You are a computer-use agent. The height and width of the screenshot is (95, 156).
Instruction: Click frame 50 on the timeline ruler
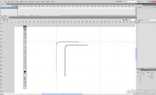click(x=54, y=6)
